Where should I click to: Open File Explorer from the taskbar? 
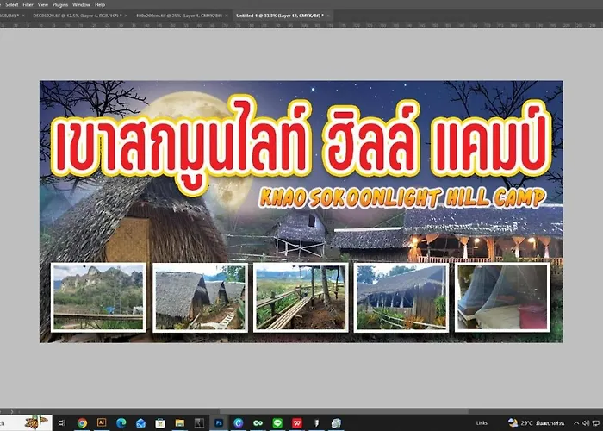click(x=179, y=423)
